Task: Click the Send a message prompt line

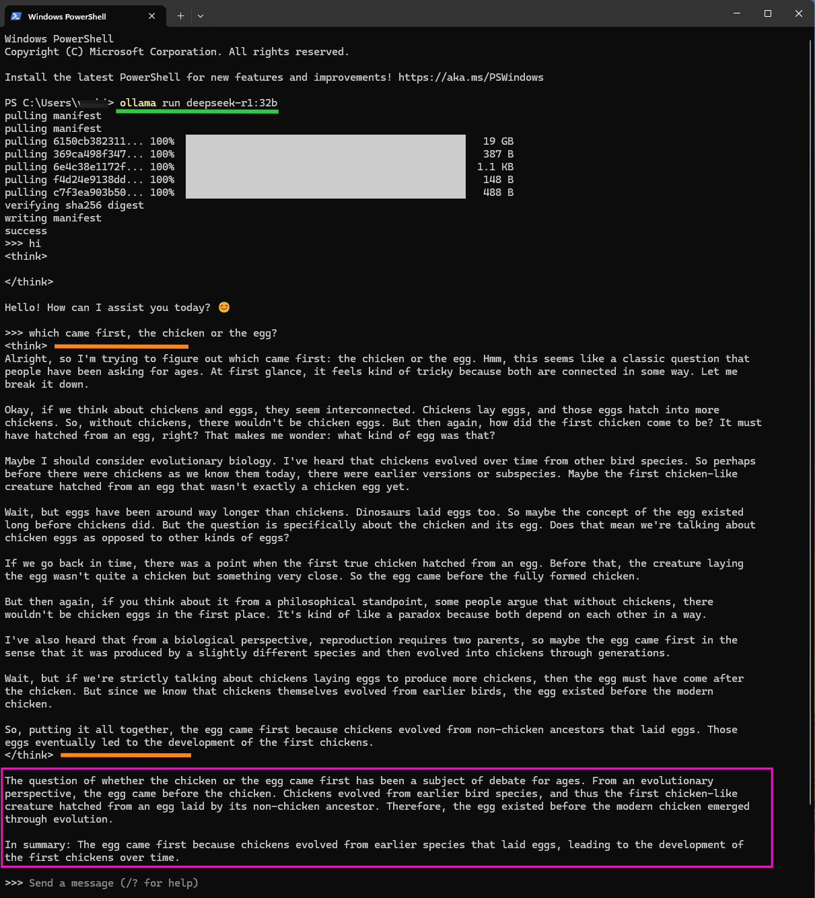Action: click(x=71, y=883)
